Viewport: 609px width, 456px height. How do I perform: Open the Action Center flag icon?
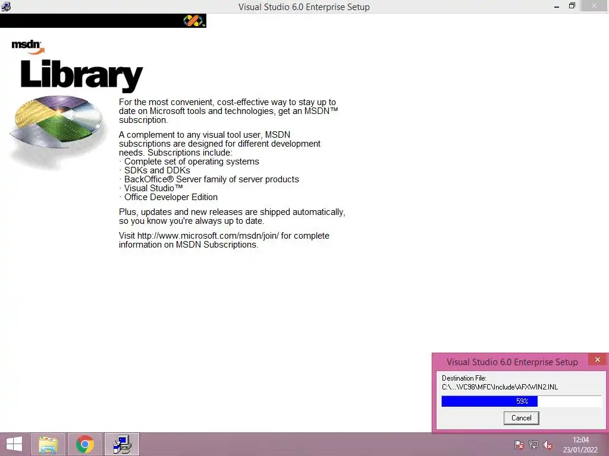tap(519, 445)
